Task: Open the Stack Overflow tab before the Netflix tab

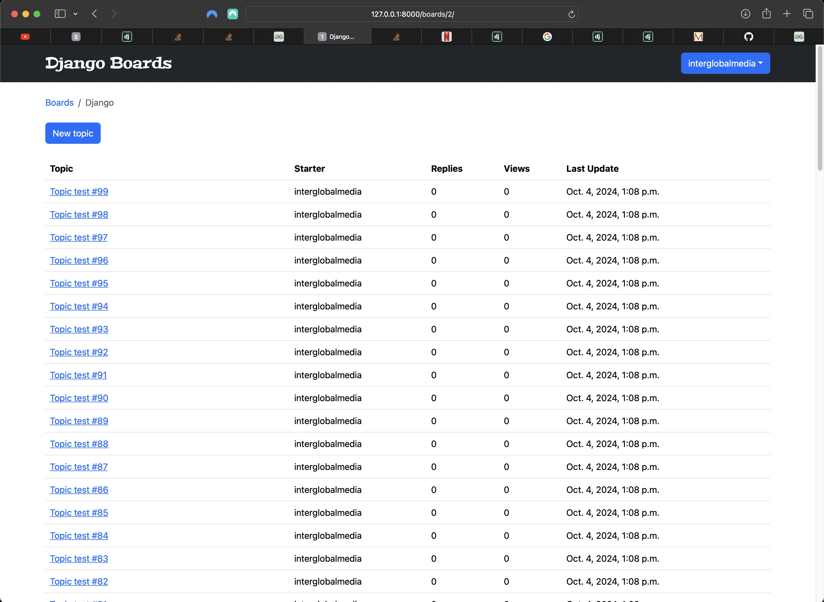Action: click(396, 36)
